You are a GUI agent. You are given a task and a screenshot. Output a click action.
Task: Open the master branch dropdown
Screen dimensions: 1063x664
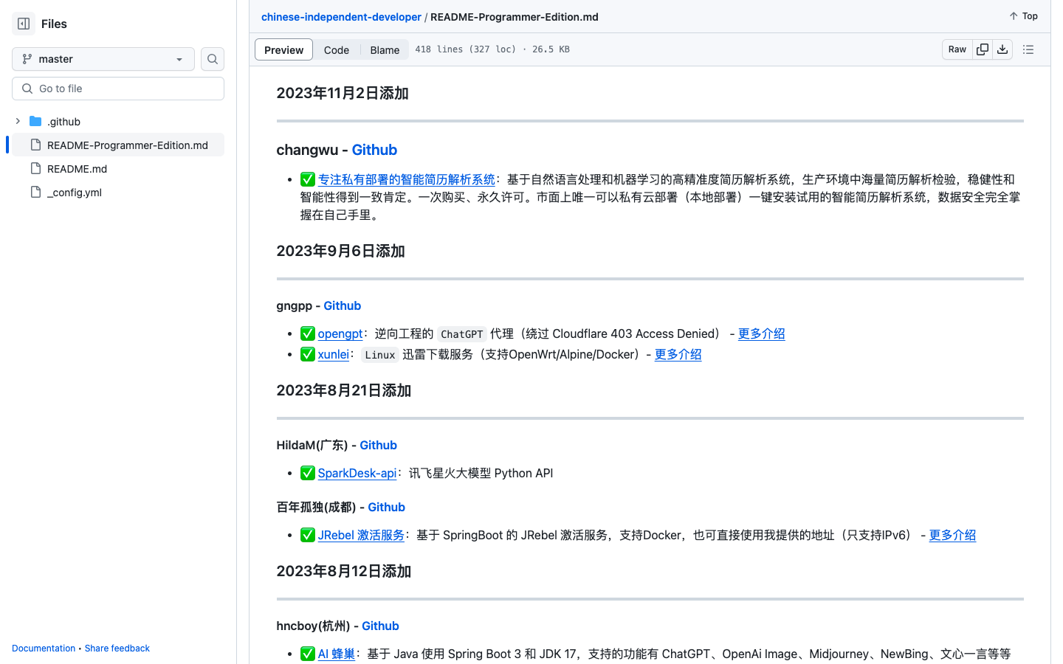pyautogui.click(x=103, y=59)
